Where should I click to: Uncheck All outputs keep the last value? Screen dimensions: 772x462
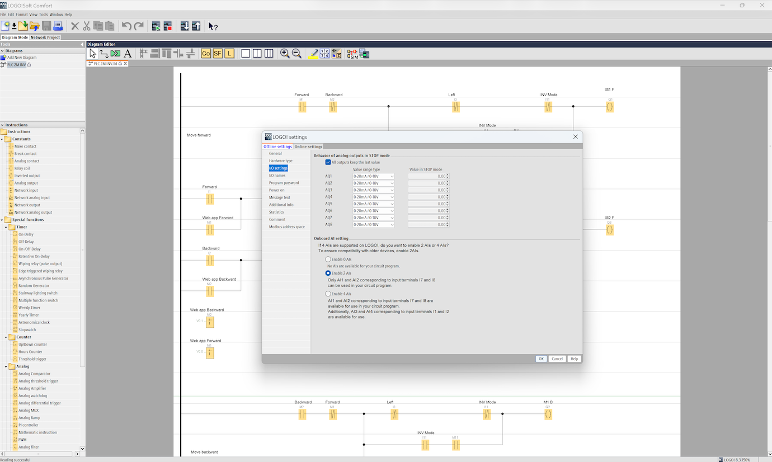click(x=328, y=162)
